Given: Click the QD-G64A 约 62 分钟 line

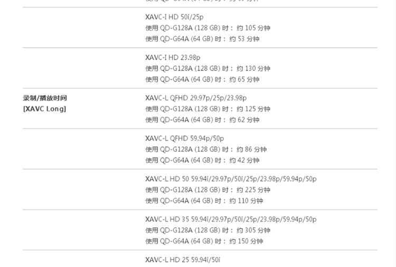Looking at the screenshot, I should 202,120.
